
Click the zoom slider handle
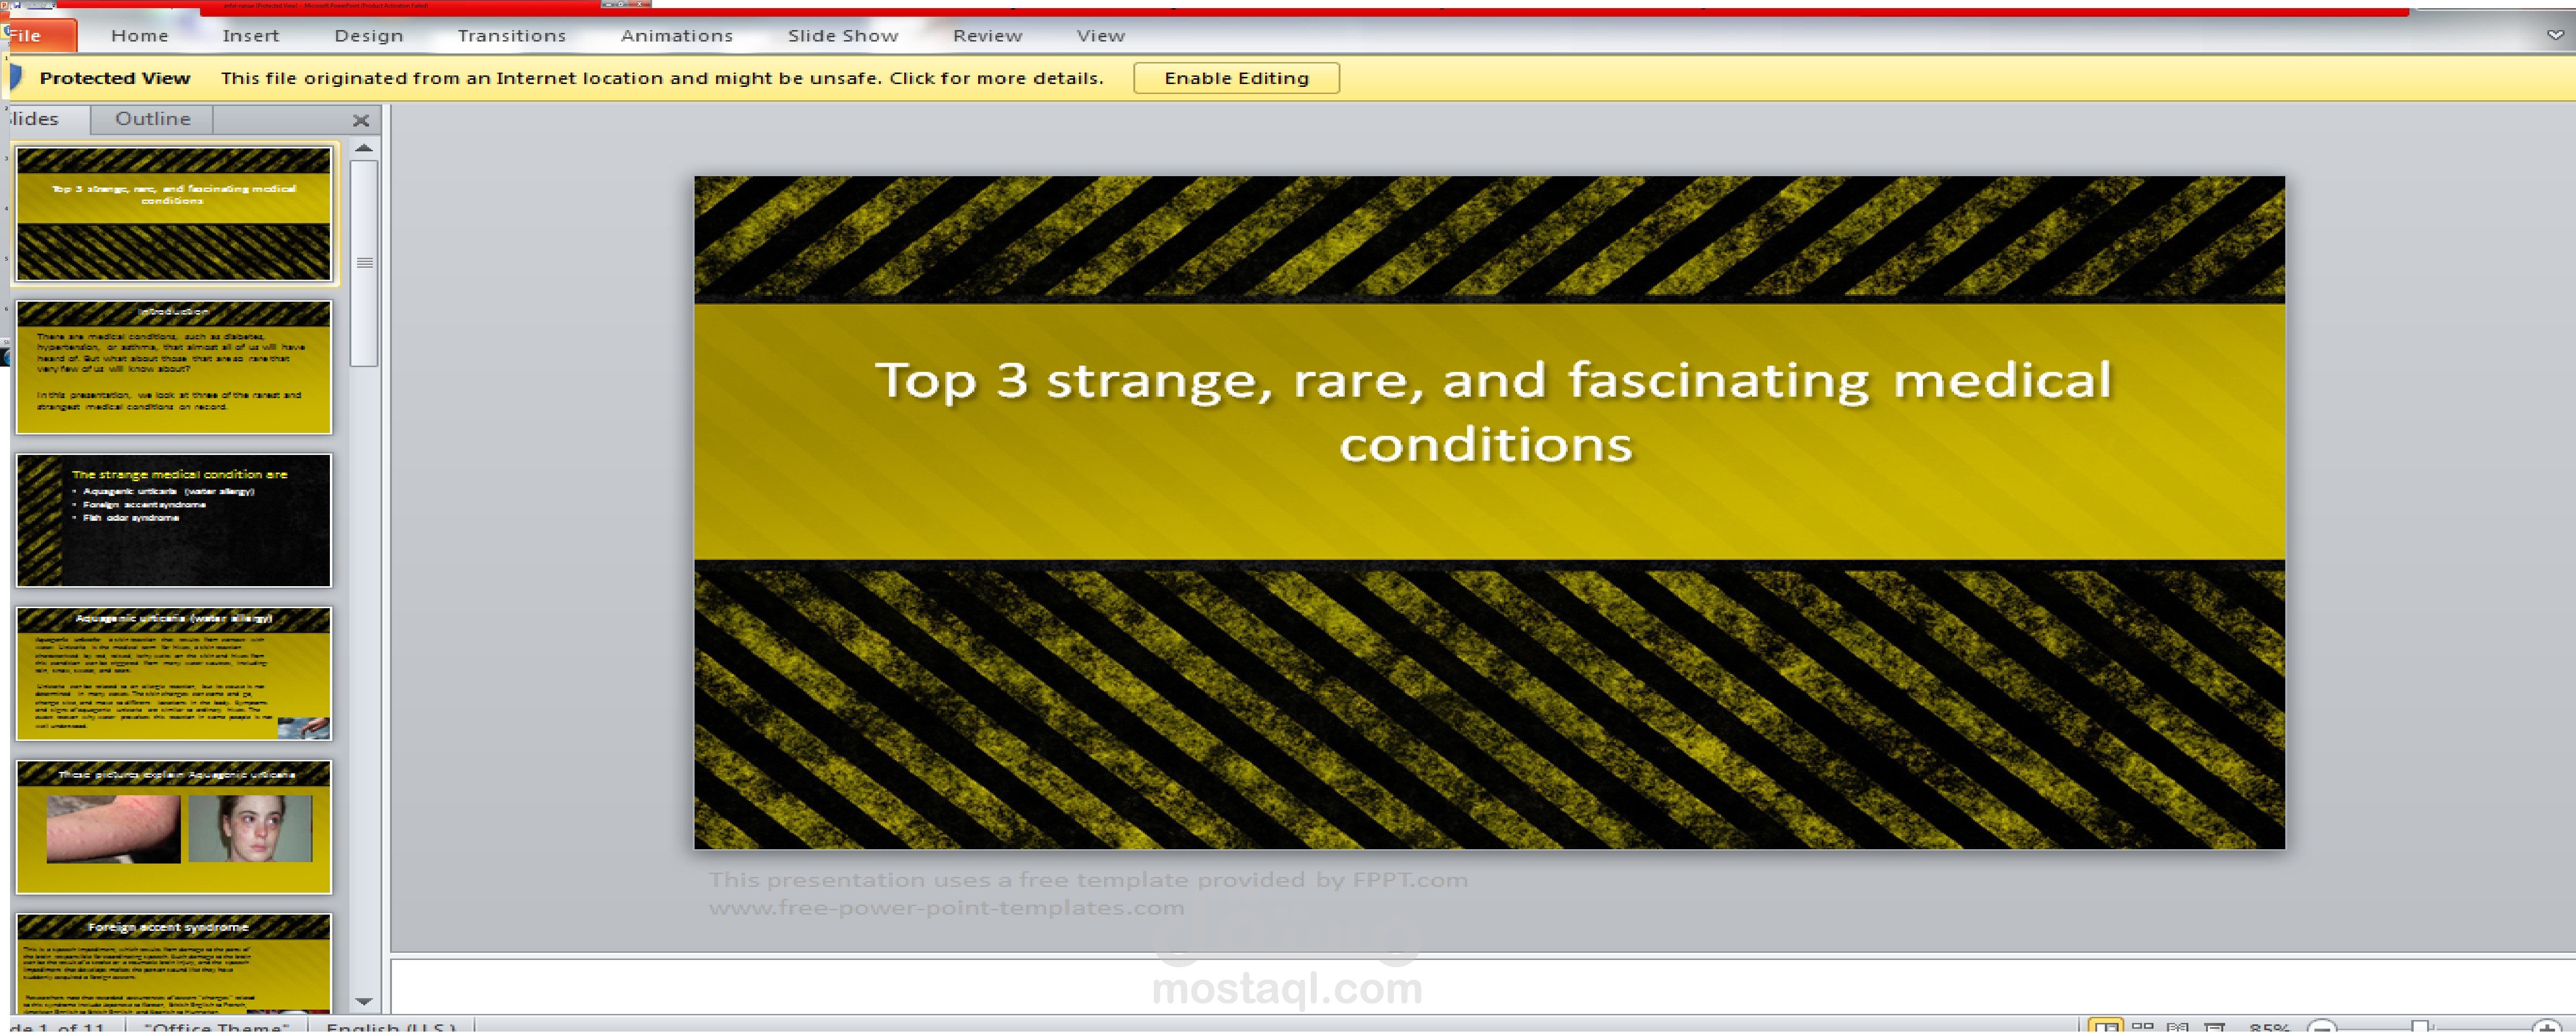click(2420, 1026)
